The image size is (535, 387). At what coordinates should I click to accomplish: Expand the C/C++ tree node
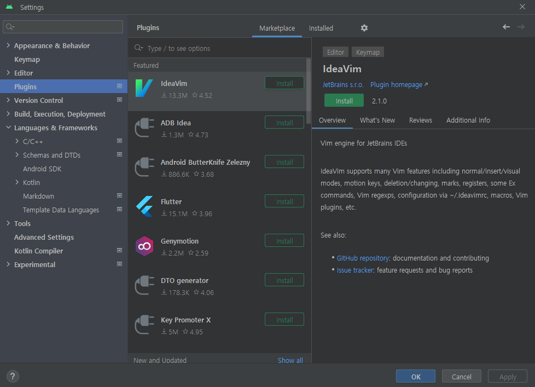(x=17, y=141)
